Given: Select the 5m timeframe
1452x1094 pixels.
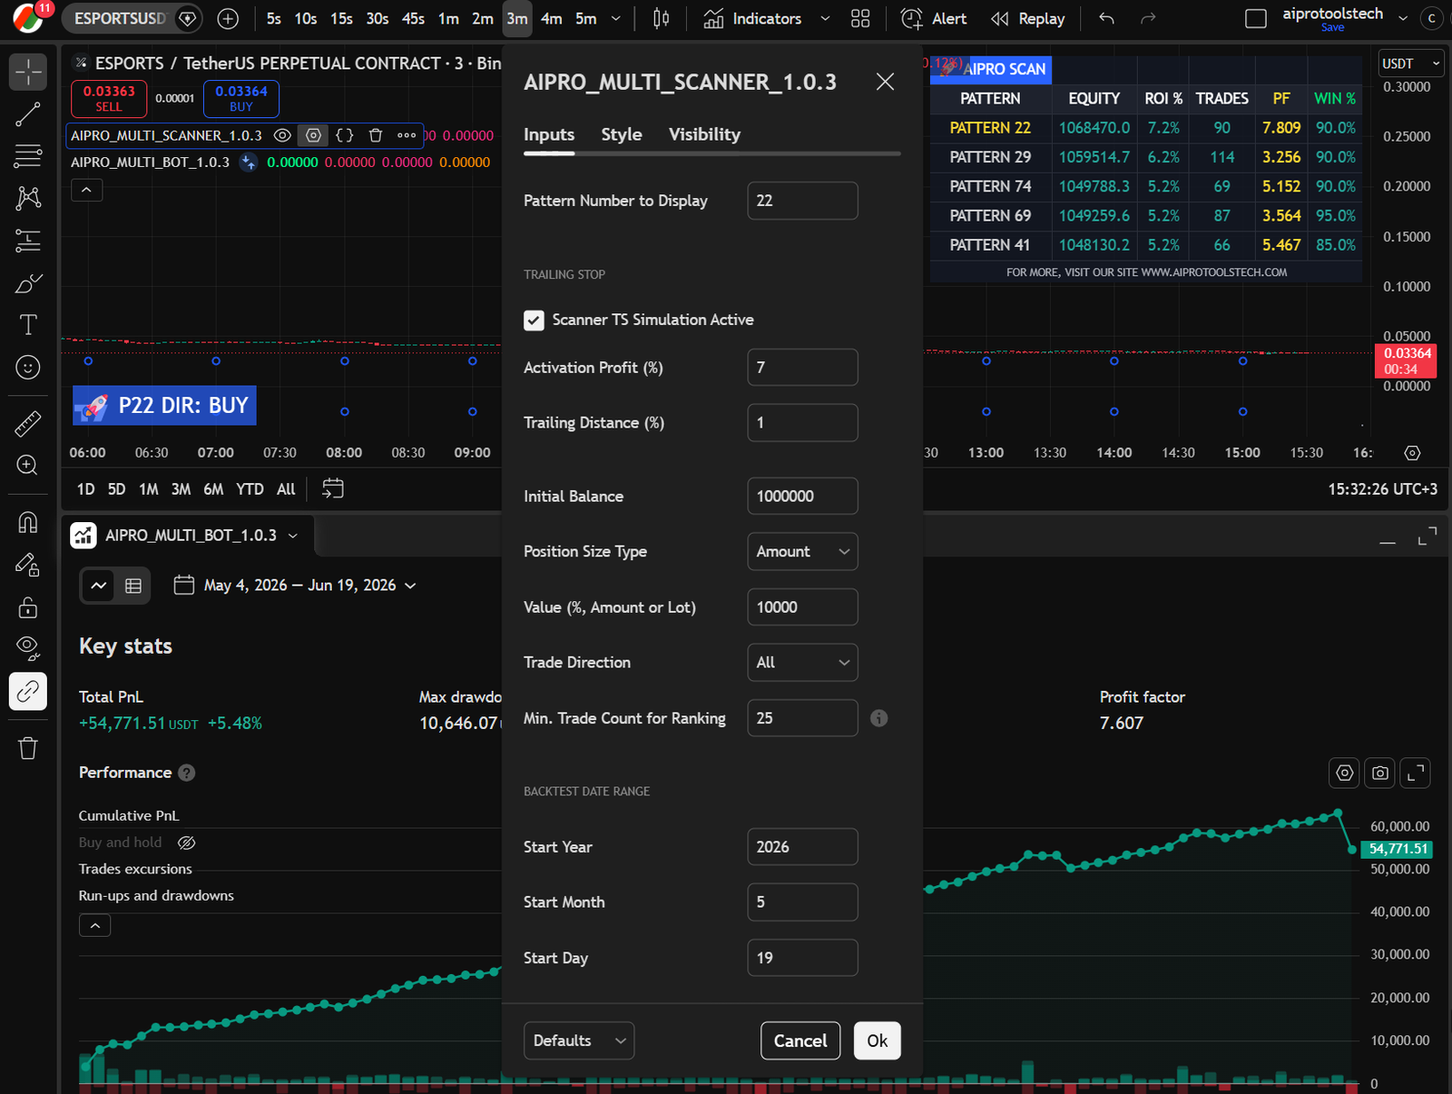Looking at the screenshot, I should pos(586,18).
